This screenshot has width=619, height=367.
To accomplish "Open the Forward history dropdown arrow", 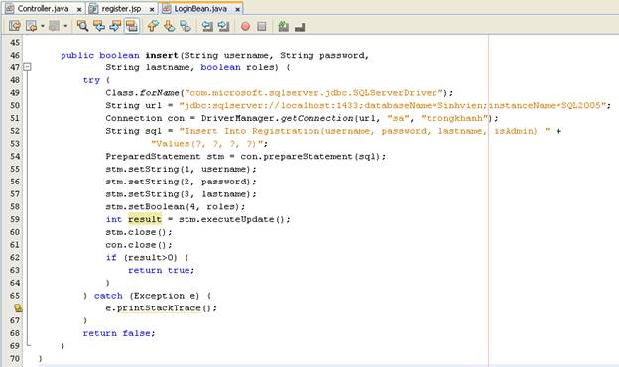I will pos(65,26).
